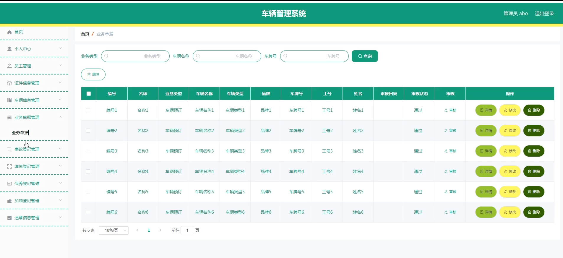The height and width of the screenshot is (258, 563).
Task: Check the row checkbox for 编号3
Action: 88,151
